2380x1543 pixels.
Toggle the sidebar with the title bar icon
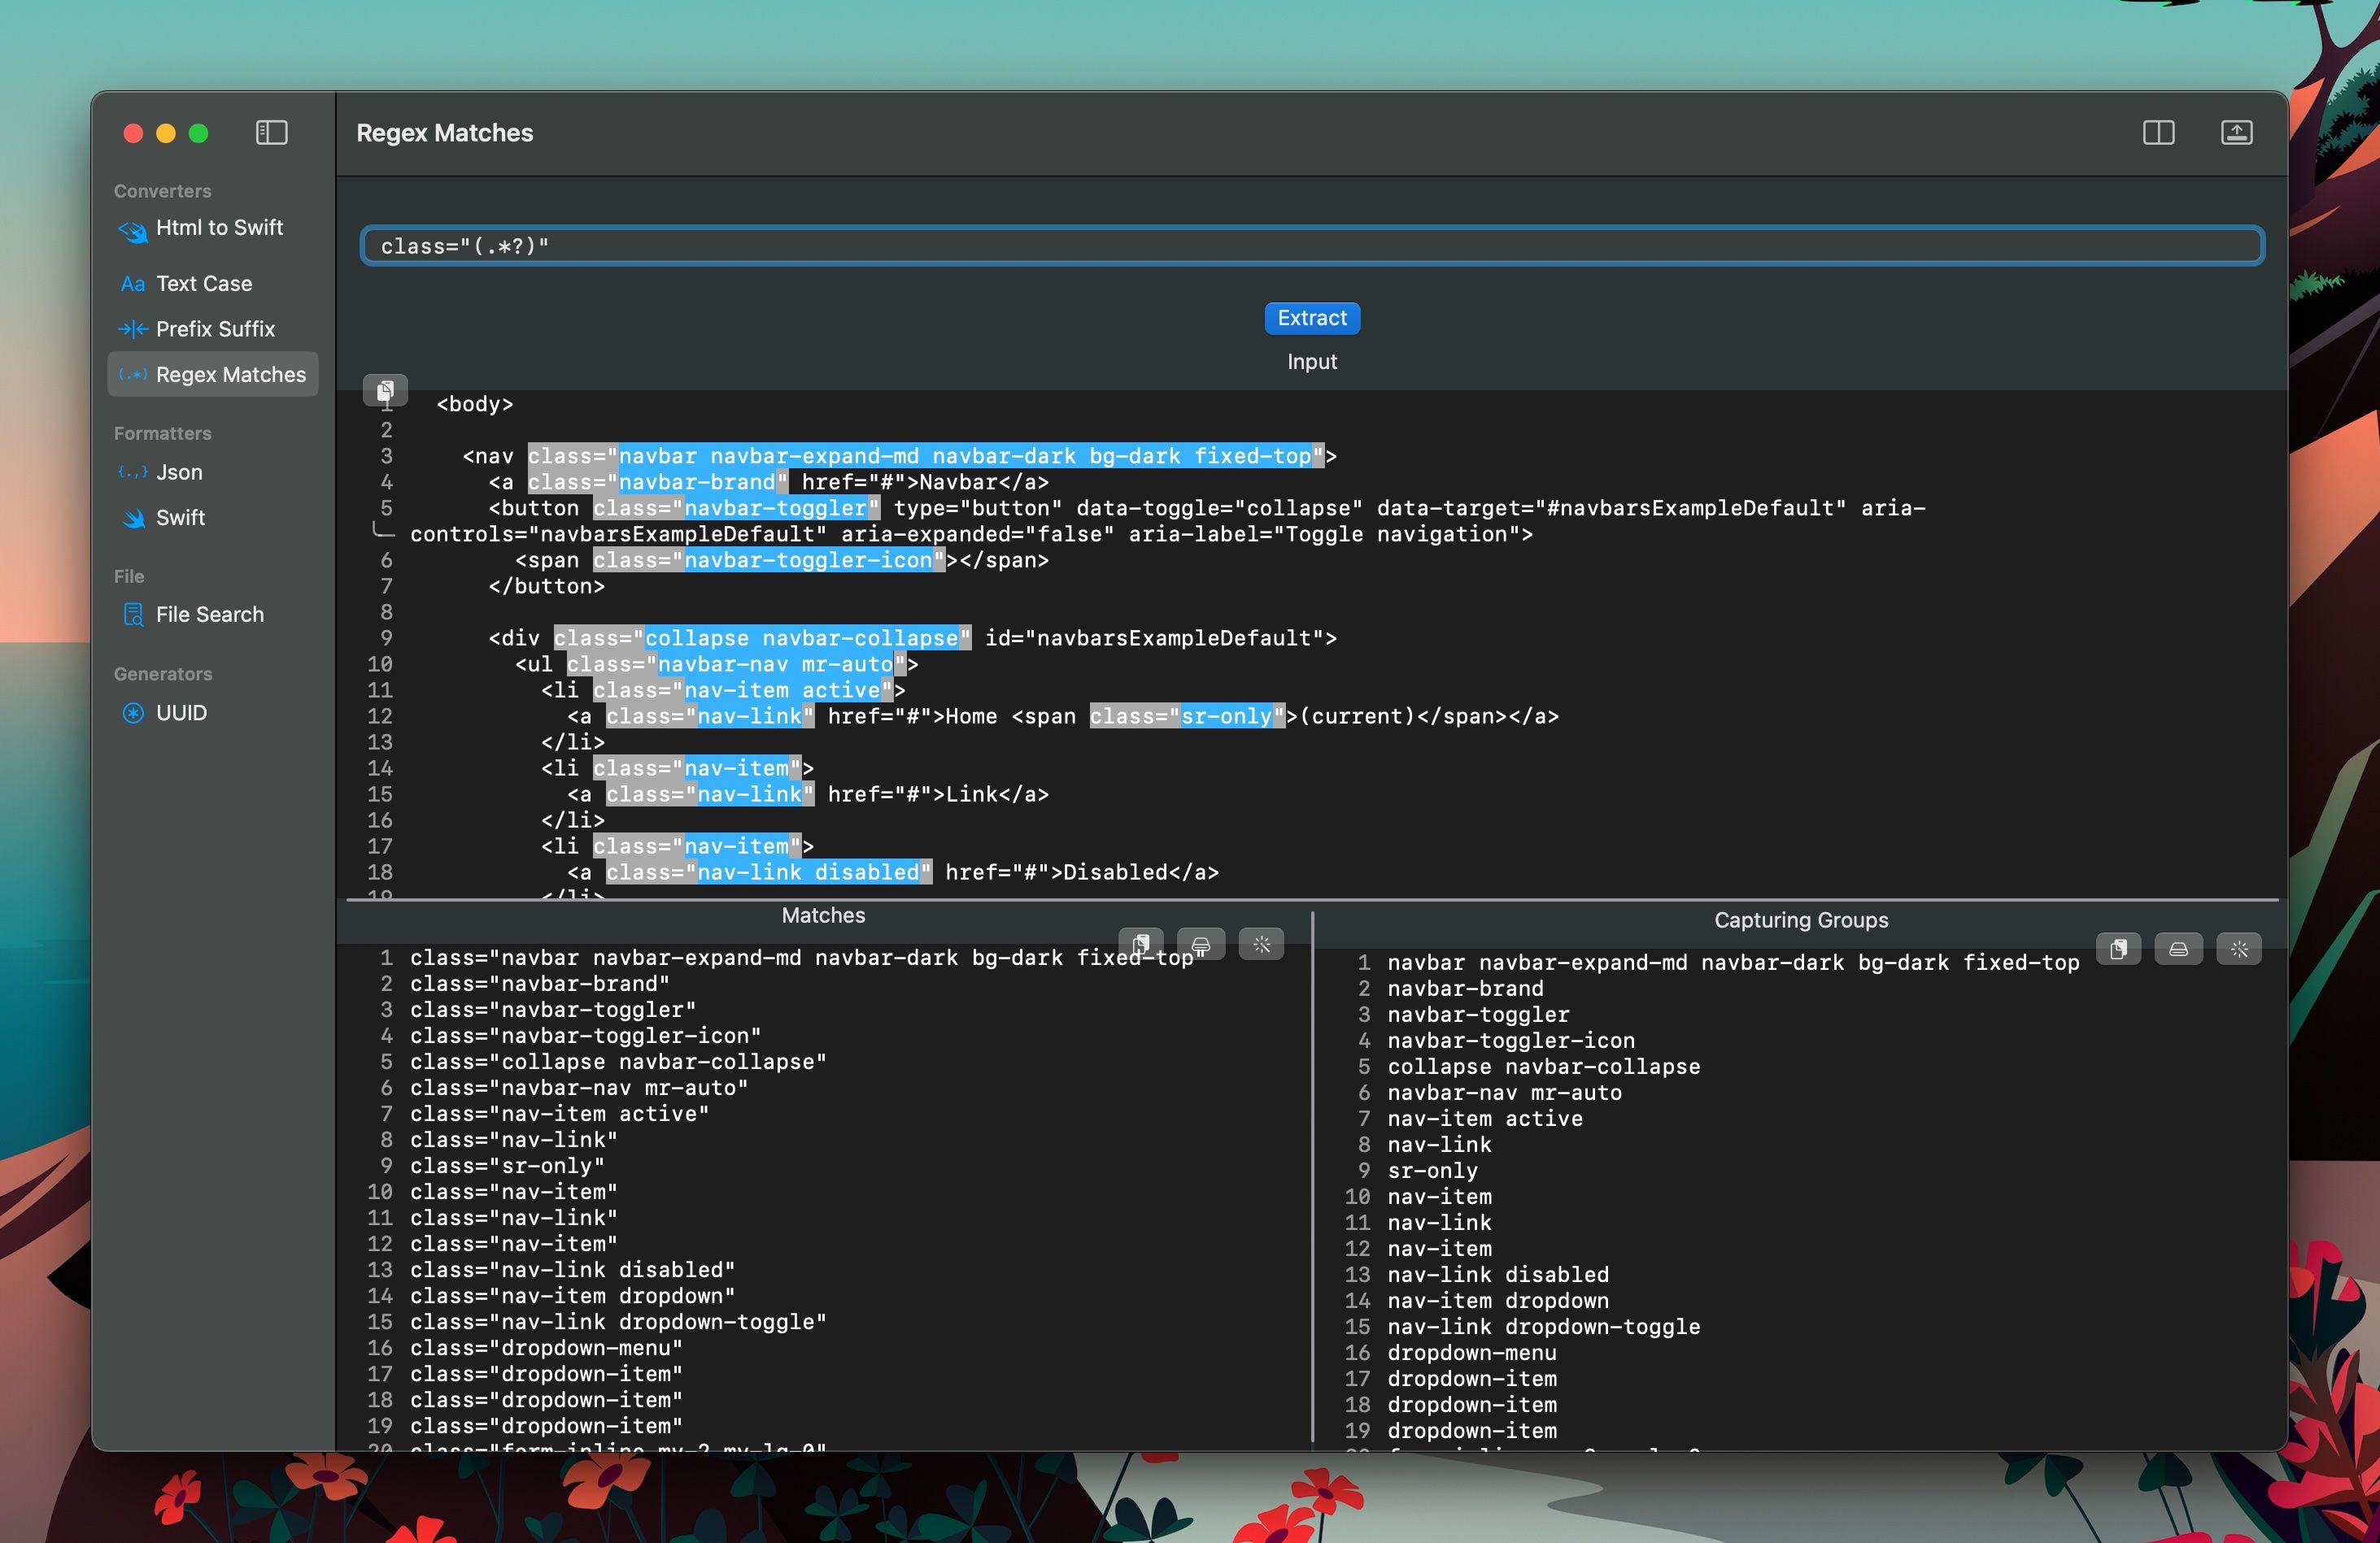[271, 133]
